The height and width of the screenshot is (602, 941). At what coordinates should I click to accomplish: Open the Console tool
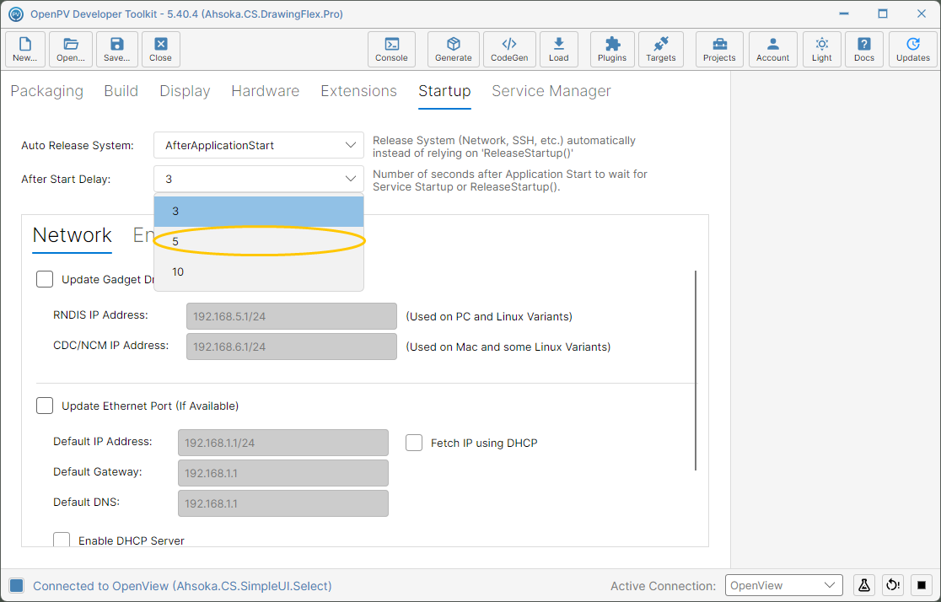(391, 49)
